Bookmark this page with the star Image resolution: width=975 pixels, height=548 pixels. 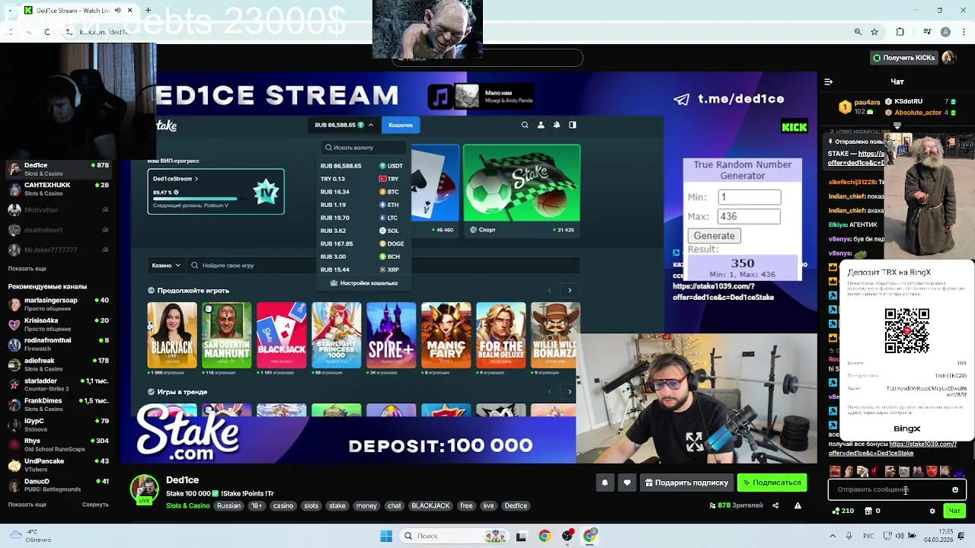874,32
